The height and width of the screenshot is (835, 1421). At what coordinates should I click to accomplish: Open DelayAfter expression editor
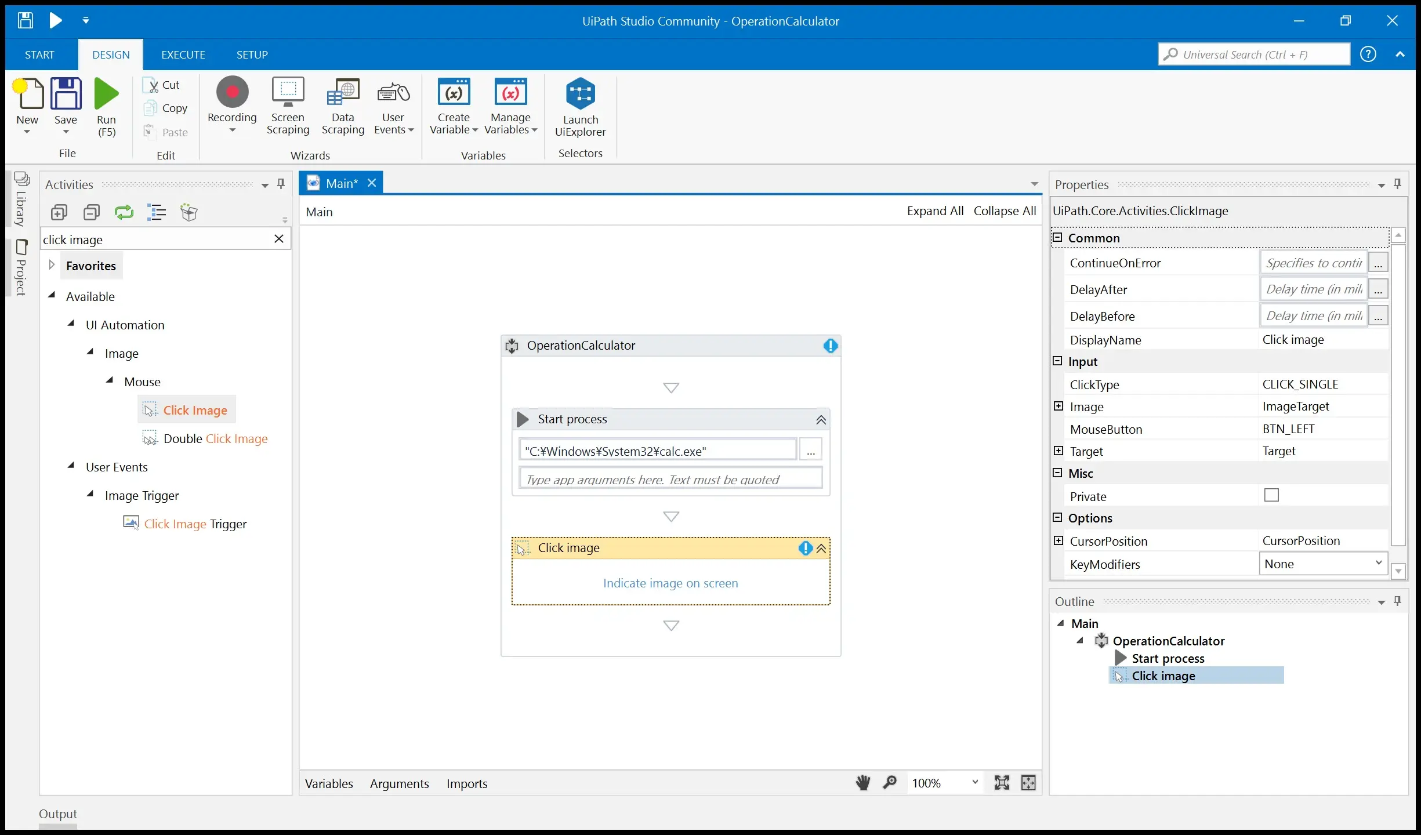(x=1378, y=289)
